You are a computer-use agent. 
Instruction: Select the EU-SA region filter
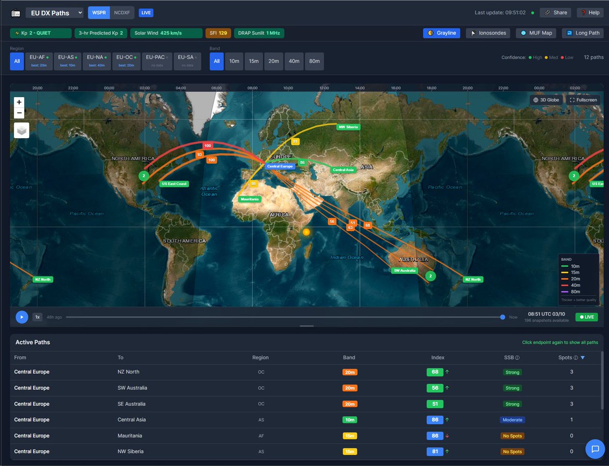point(187,61)
